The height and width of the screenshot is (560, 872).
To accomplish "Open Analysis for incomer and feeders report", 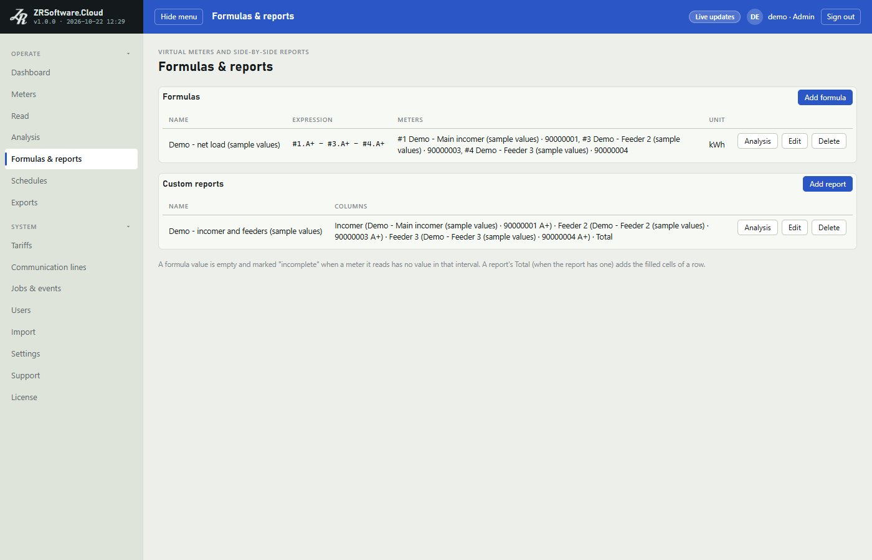I will pos(757,228).
